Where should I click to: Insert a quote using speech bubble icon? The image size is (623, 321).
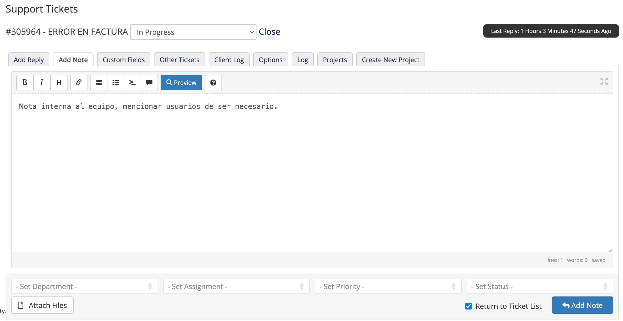149,83
